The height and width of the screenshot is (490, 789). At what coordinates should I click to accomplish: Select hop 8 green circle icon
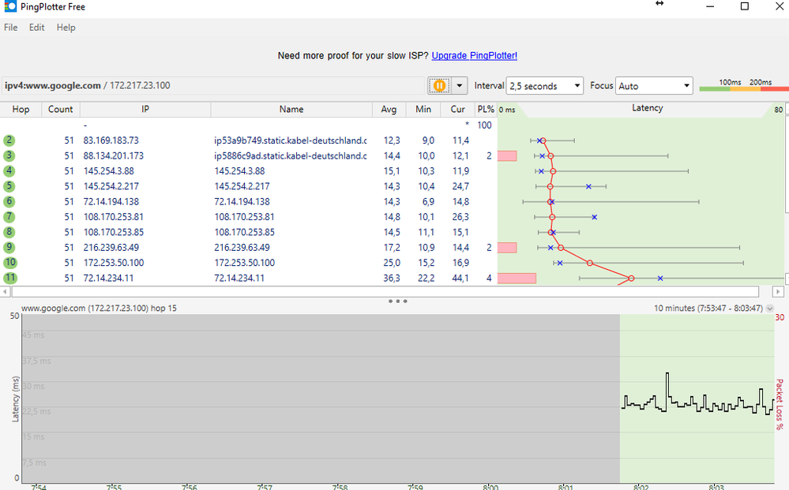(x=9, y=232)
